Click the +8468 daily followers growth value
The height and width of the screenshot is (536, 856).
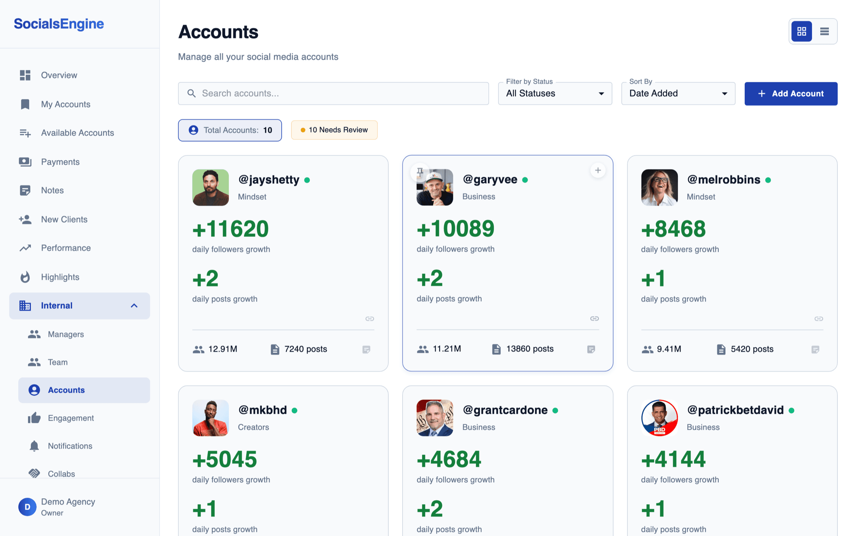pos(673,229)
